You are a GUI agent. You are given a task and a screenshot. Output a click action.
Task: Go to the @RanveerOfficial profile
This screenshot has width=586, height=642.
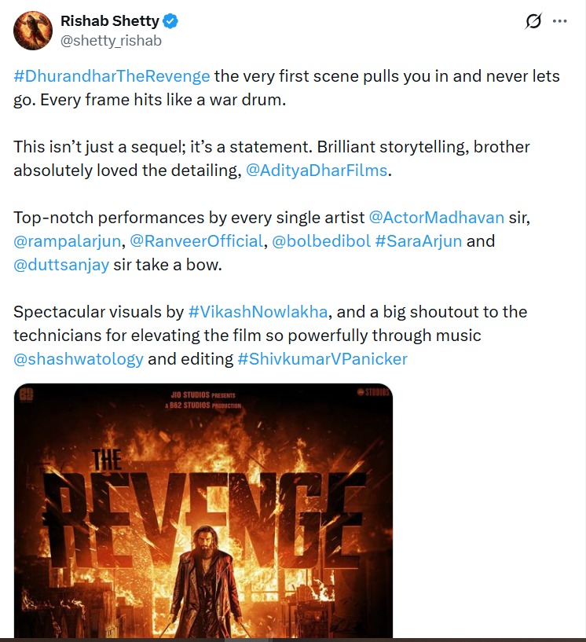pyautogui.click(x=196, y=240)
